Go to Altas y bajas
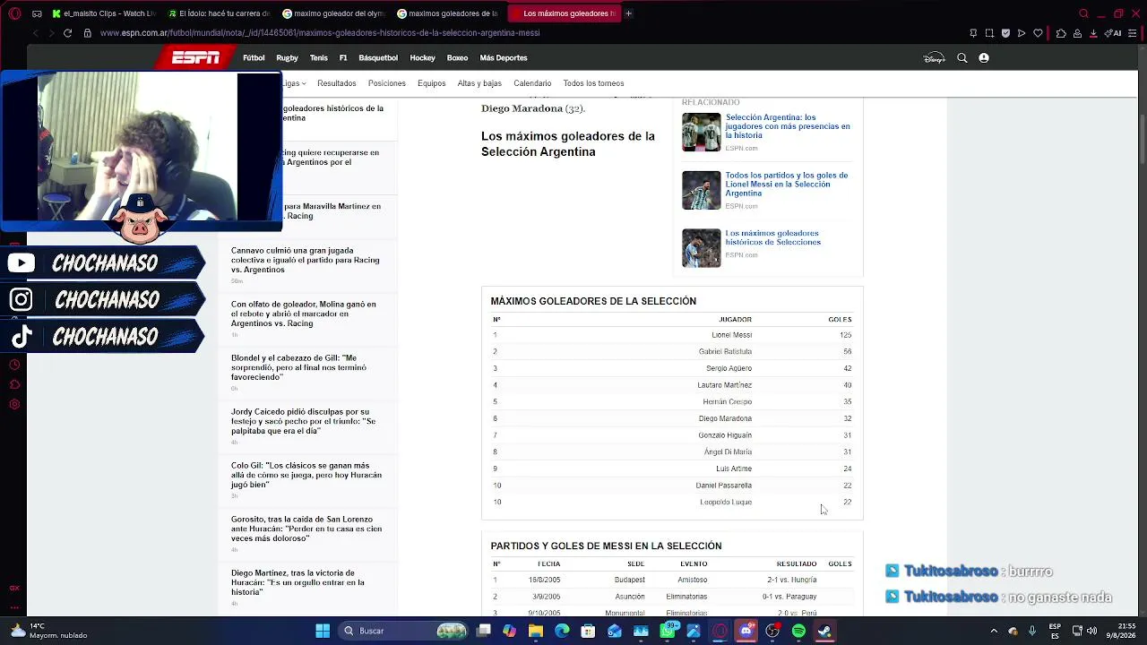 click(479, 83)
